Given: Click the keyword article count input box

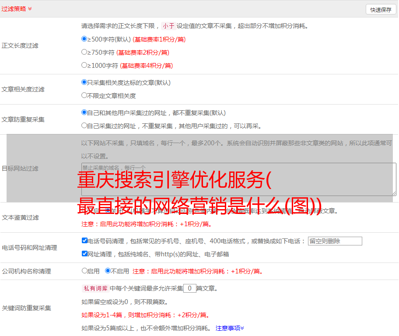Looking at the screenshot, I should pyautogui.click(x=189, y=288).
